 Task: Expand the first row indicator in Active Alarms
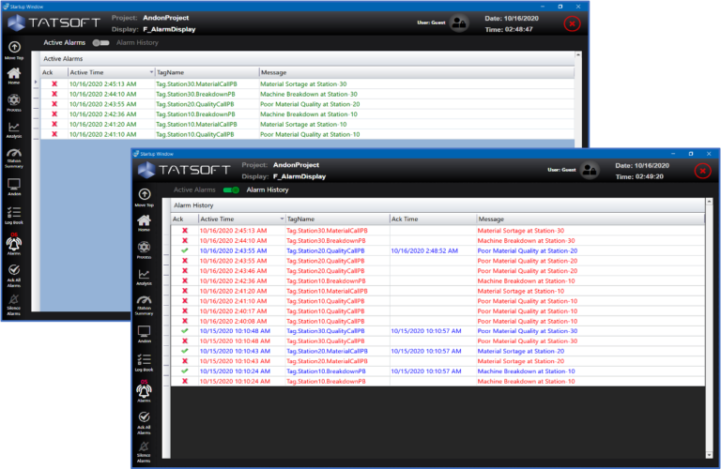tap(36, 83)
